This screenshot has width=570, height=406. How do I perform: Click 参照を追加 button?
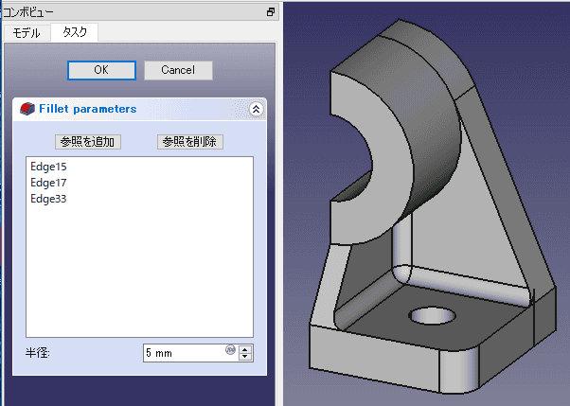click(x=88, y=142)
